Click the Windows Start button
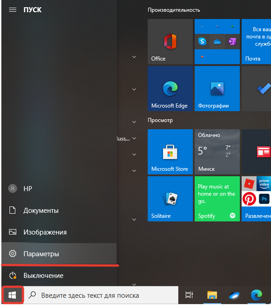This screenshot has height=305, width=271. (12, 295)
